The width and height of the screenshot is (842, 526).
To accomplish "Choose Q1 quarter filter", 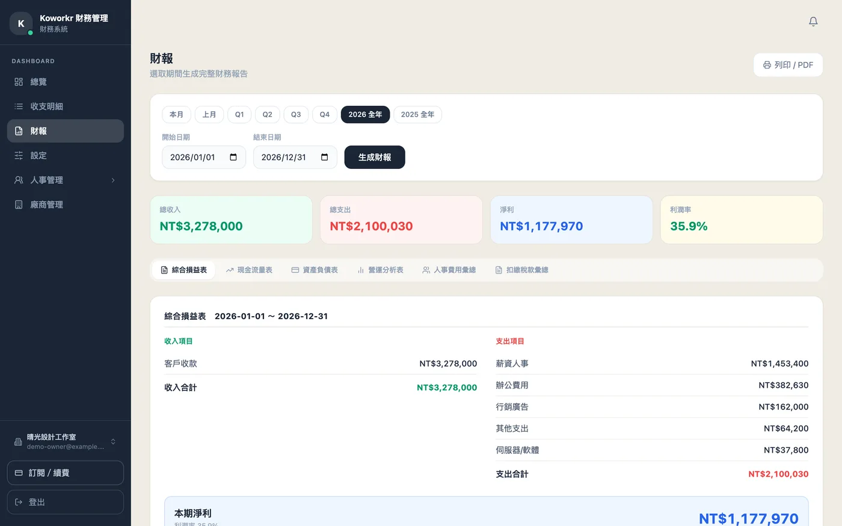I will 239,114.
